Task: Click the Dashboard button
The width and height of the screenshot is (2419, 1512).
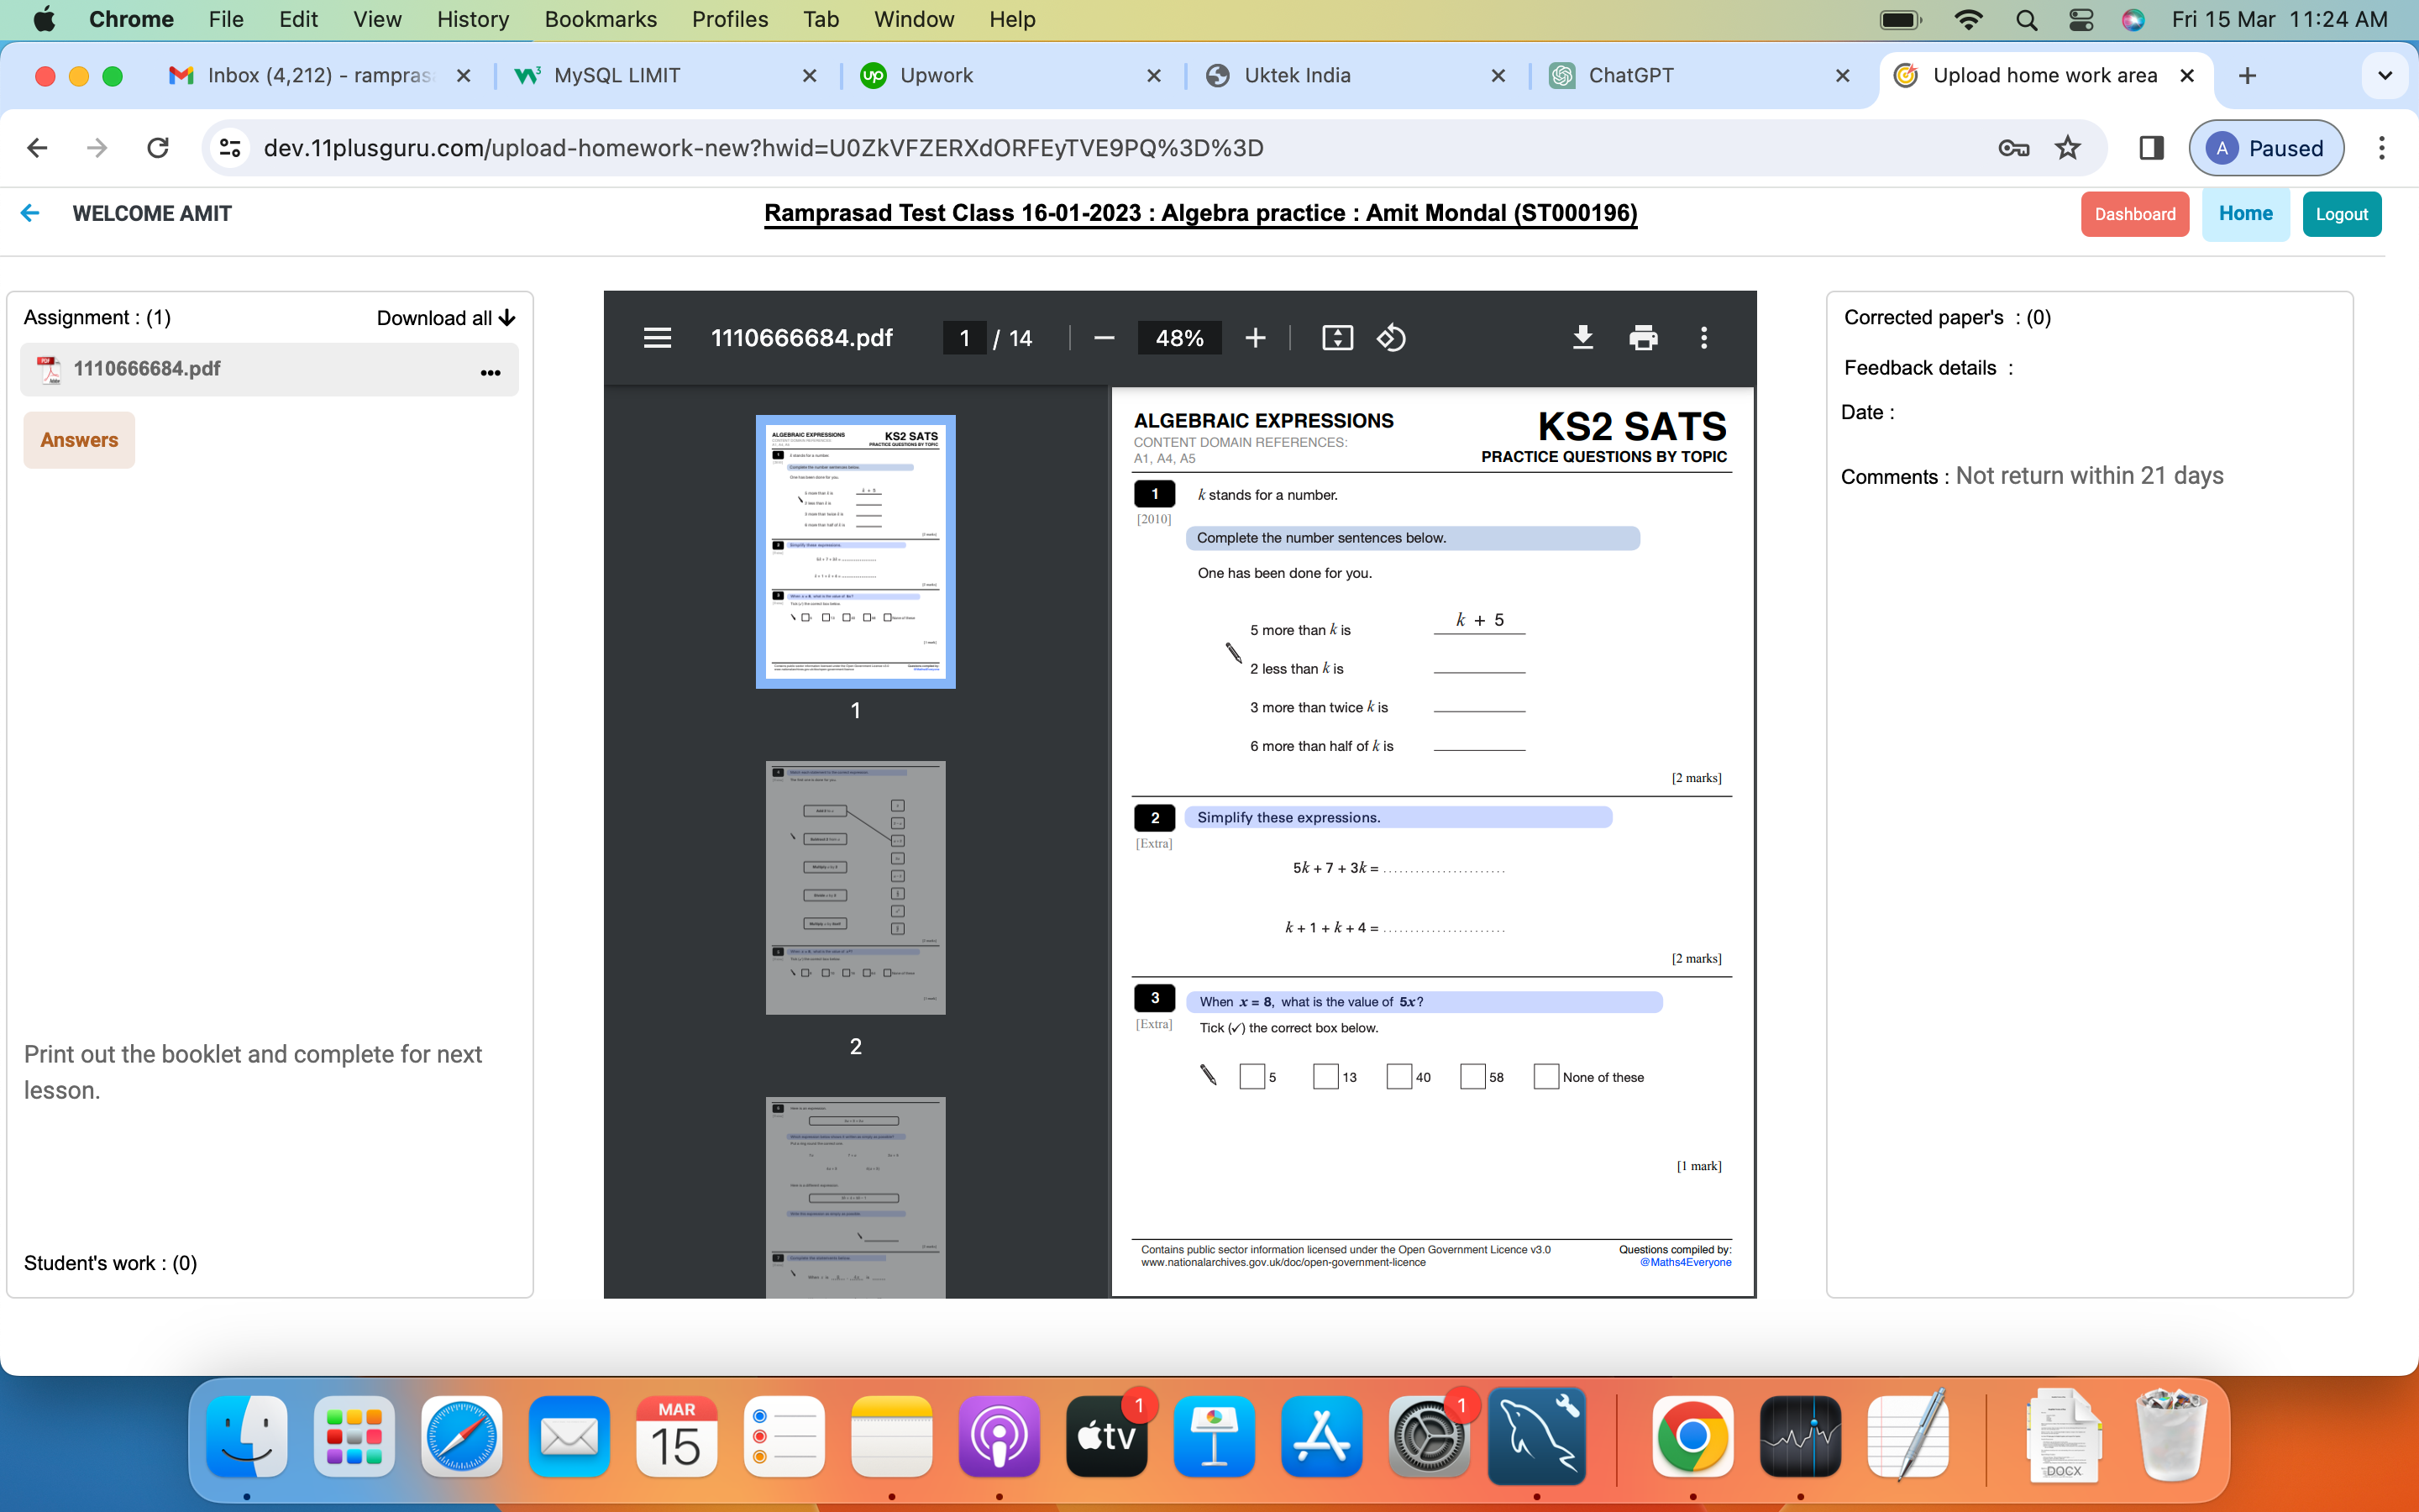Action: 2134,214
